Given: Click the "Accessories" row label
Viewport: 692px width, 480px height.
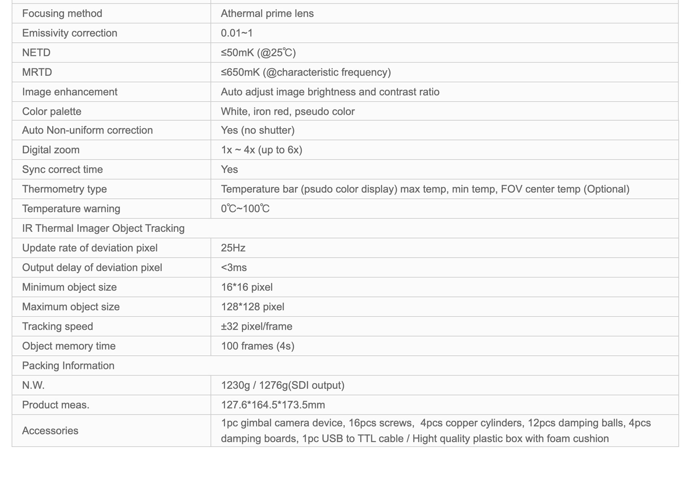Looking at the screenshot, I should click(x=50, y=431).
